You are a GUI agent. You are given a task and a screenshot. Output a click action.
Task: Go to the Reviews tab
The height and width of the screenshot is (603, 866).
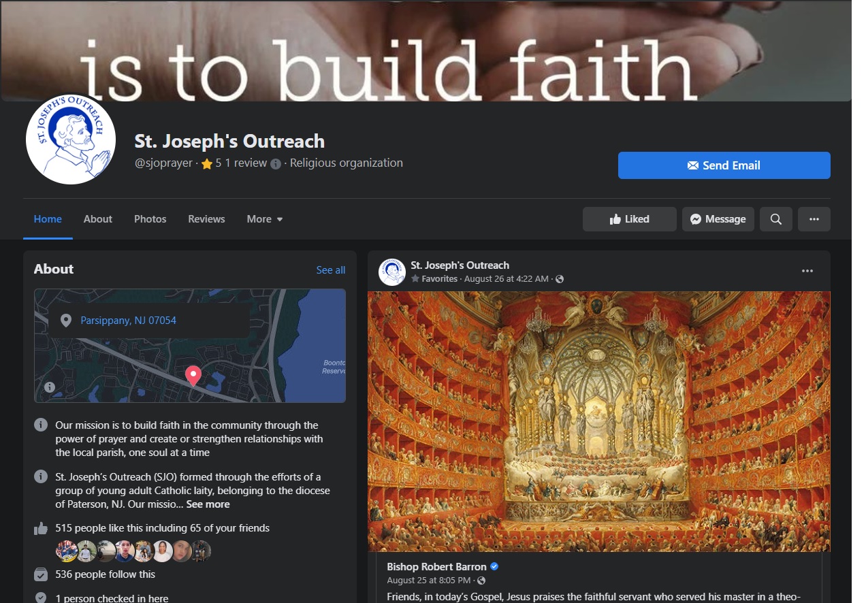(206, 219)
